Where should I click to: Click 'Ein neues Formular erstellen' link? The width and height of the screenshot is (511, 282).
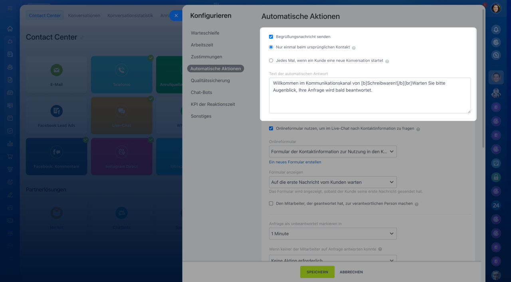point(295,162)
